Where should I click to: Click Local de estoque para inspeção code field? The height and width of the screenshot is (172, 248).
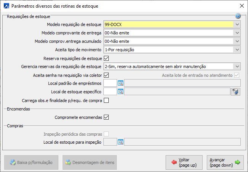coord(110,142)
